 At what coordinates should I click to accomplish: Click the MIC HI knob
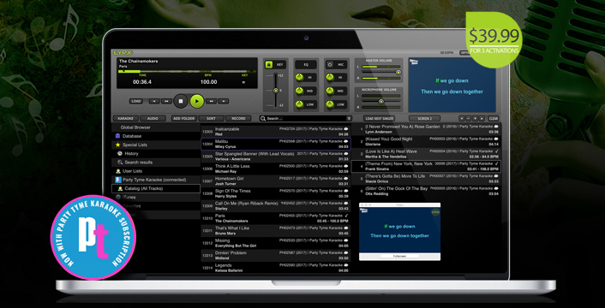coord(330,78)
